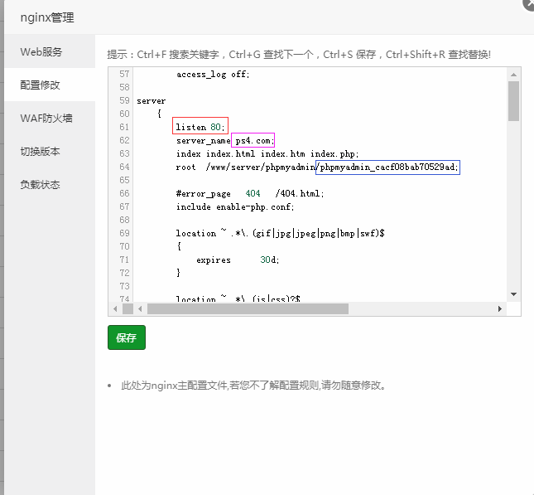Click '#error_page 404 /404.html;' line
The height and width of the screenshot is (495, 534).
[250, 194]
